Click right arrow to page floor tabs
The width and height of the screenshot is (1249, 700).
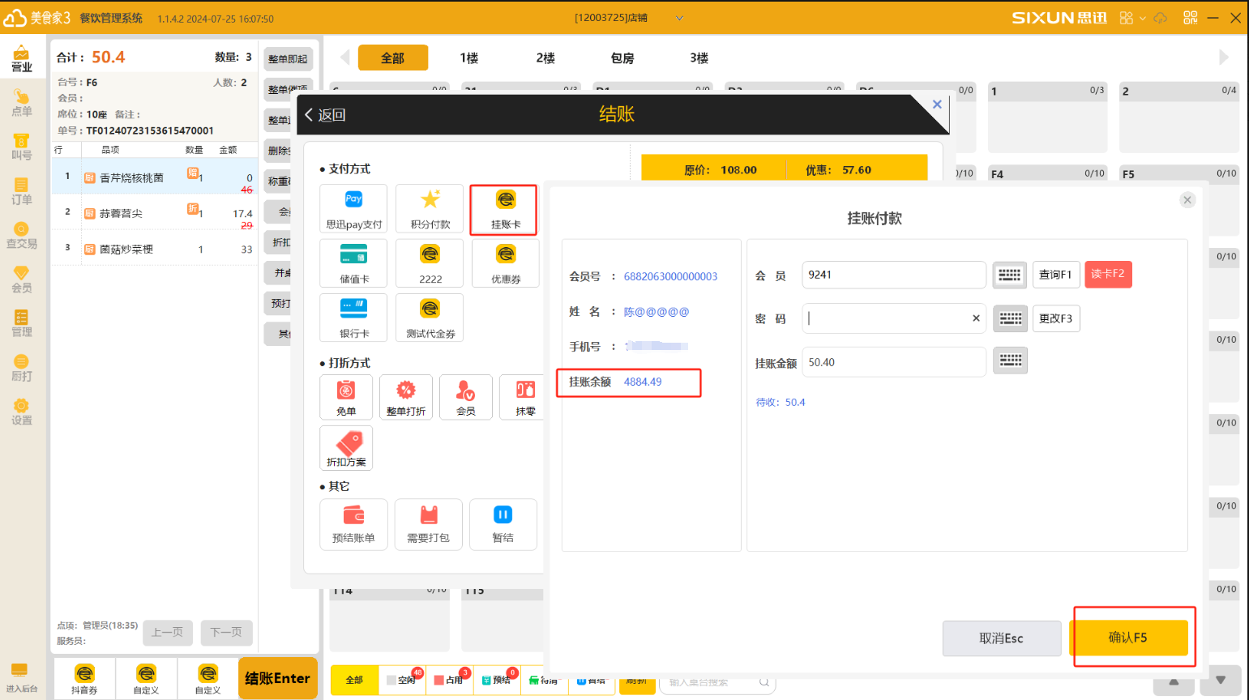1223,58
